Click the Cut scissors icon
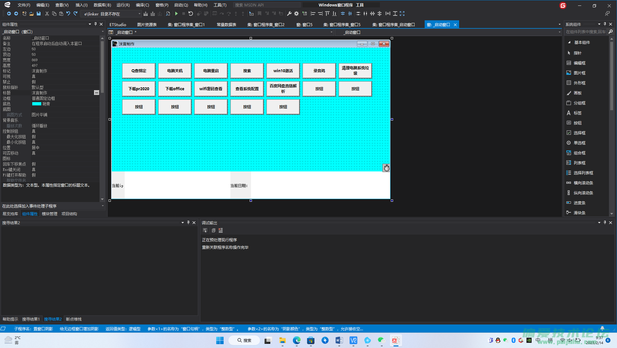Screen dimensions: 617x348 [47, 14]
